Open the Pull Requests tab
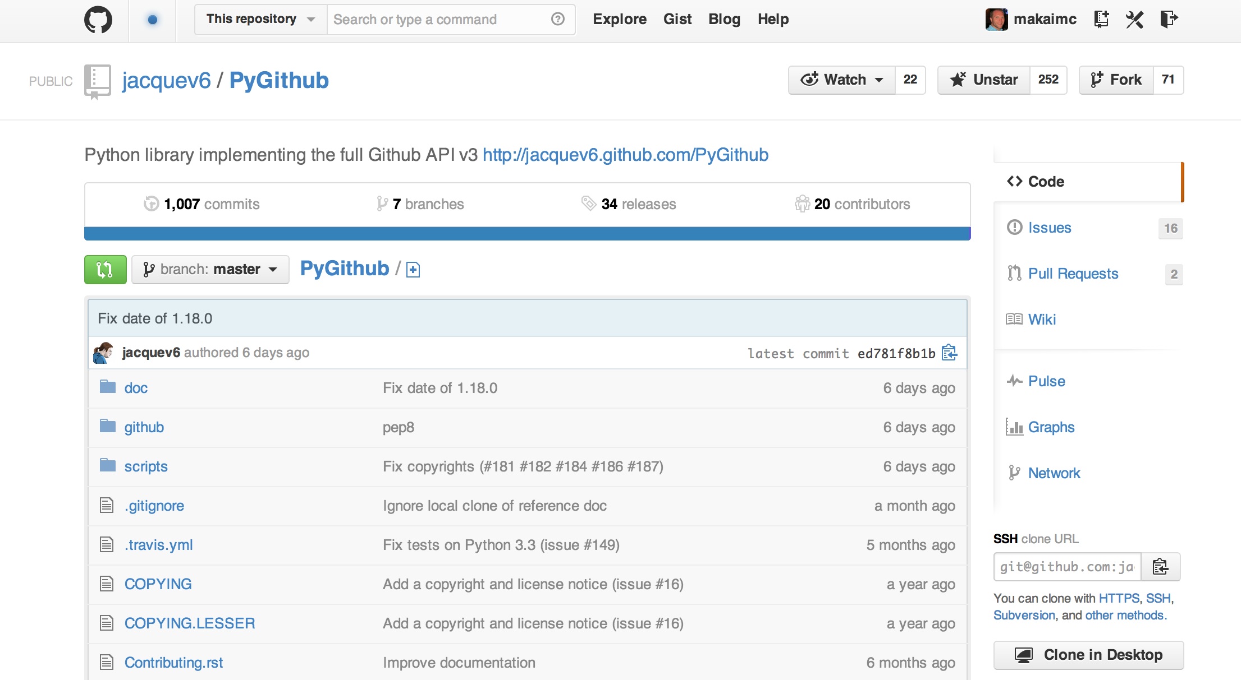 (x=1073, y=273)
